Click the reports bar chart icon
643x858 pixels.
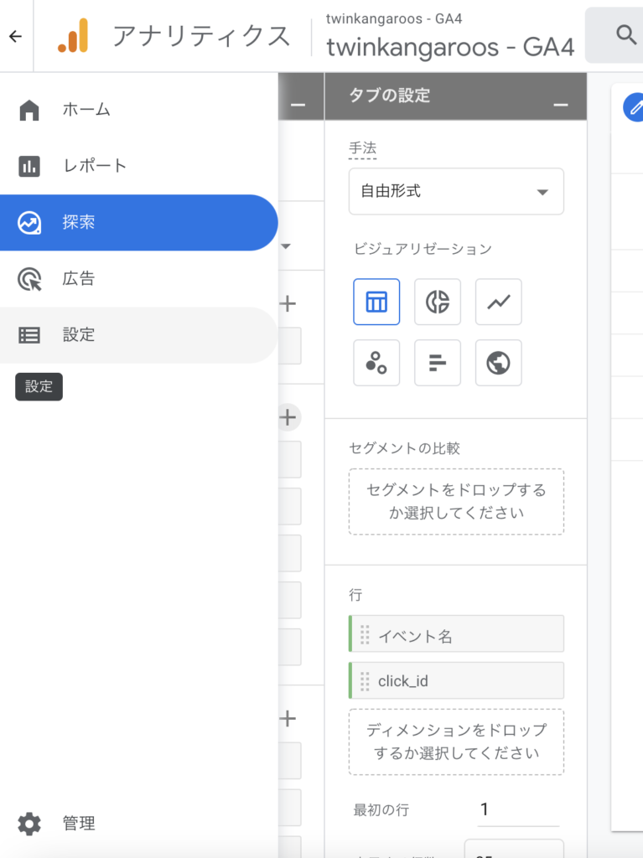tap(29, 166)
